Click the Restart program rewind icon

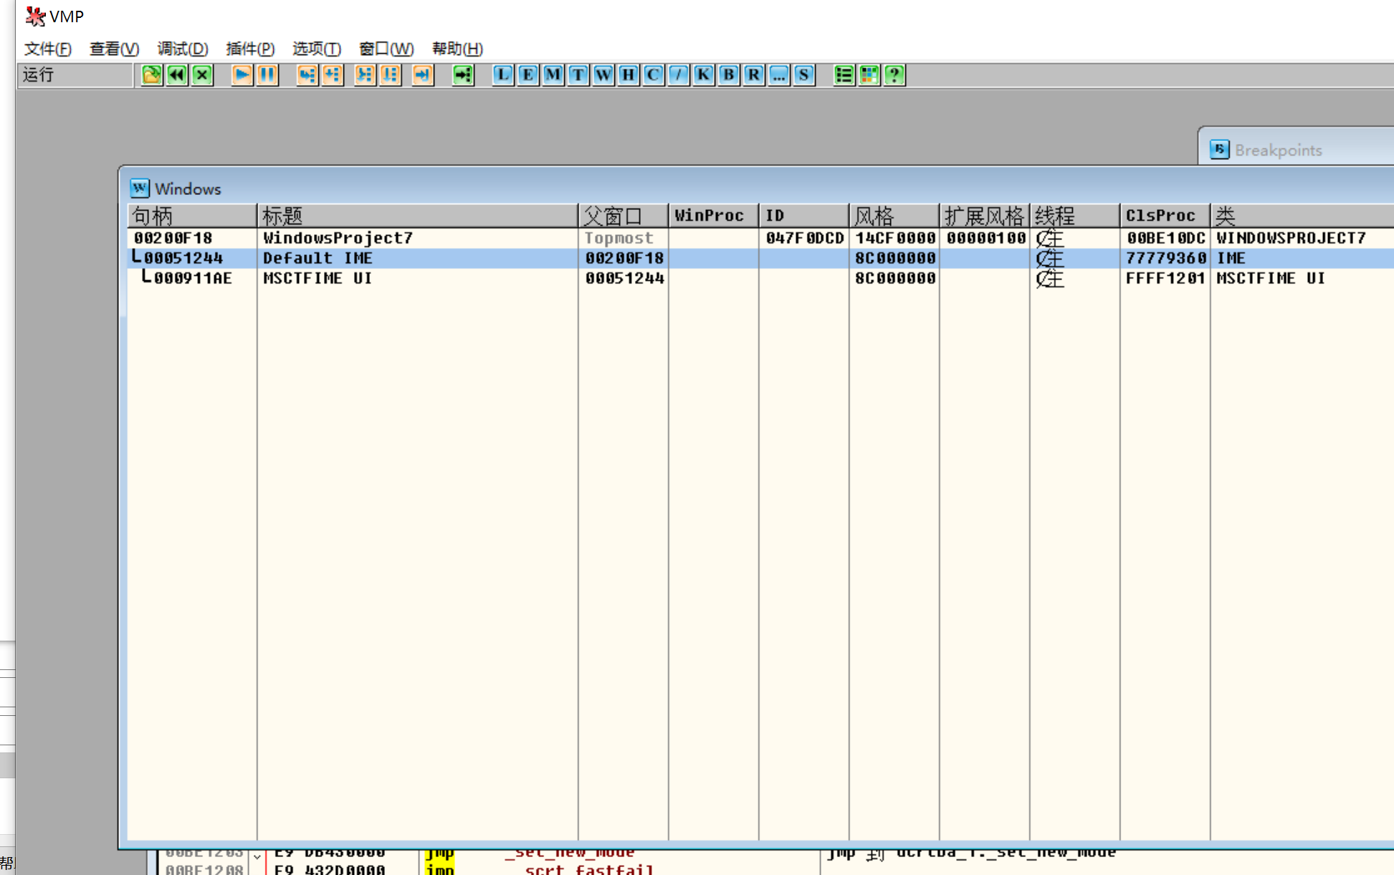[x=177, y=75]
